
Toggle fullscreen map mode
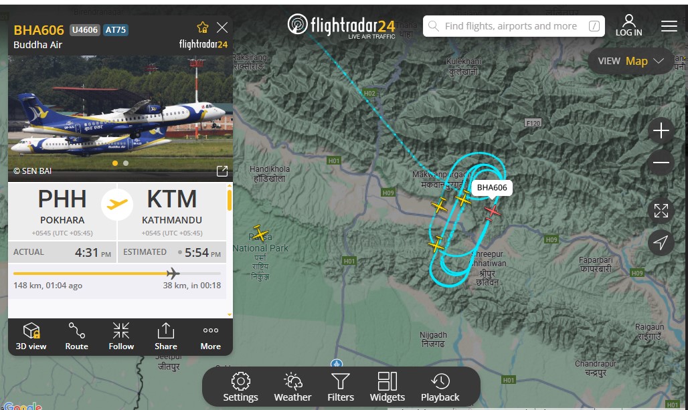point(661,211)
